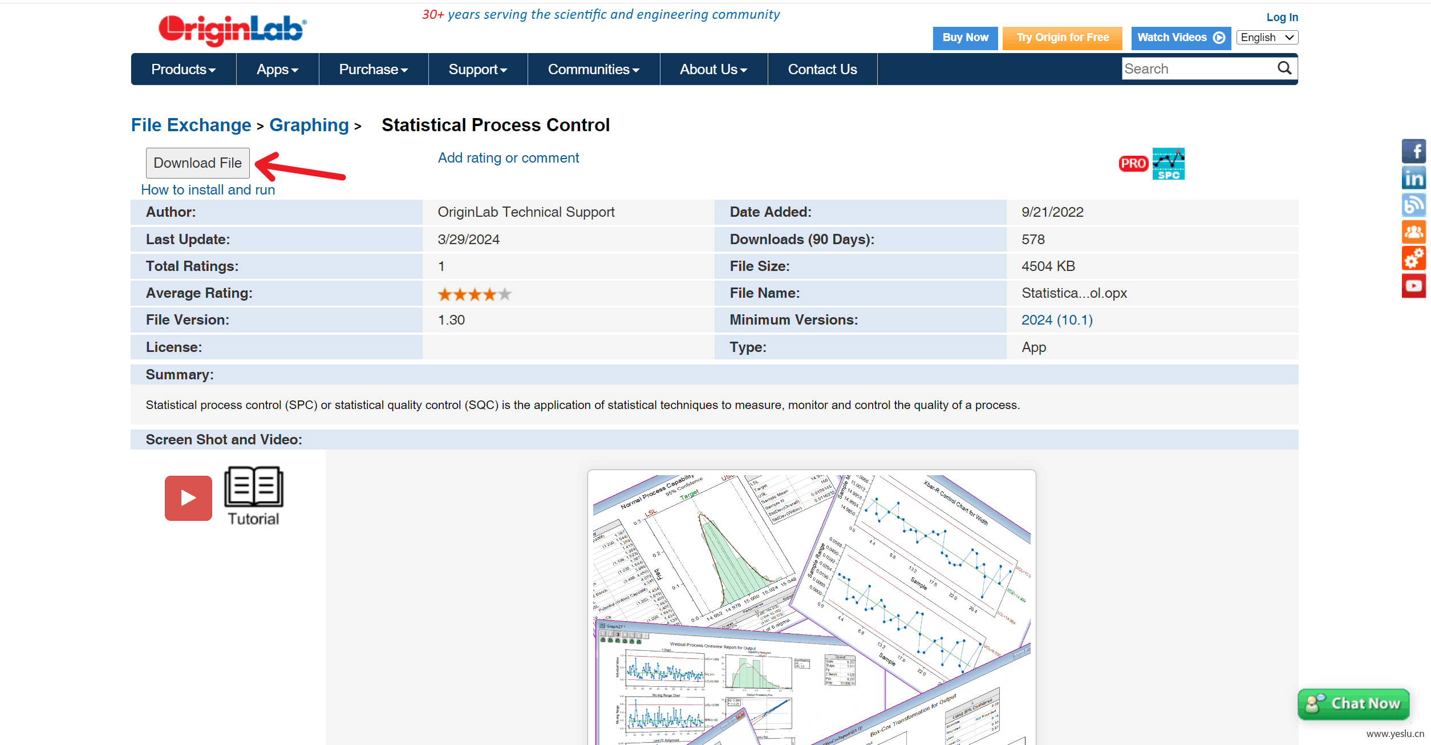Screen dimensions: 1431x745
Task: Open the LinkedIn sidebar icon
Action: [x=1414, y=178]
